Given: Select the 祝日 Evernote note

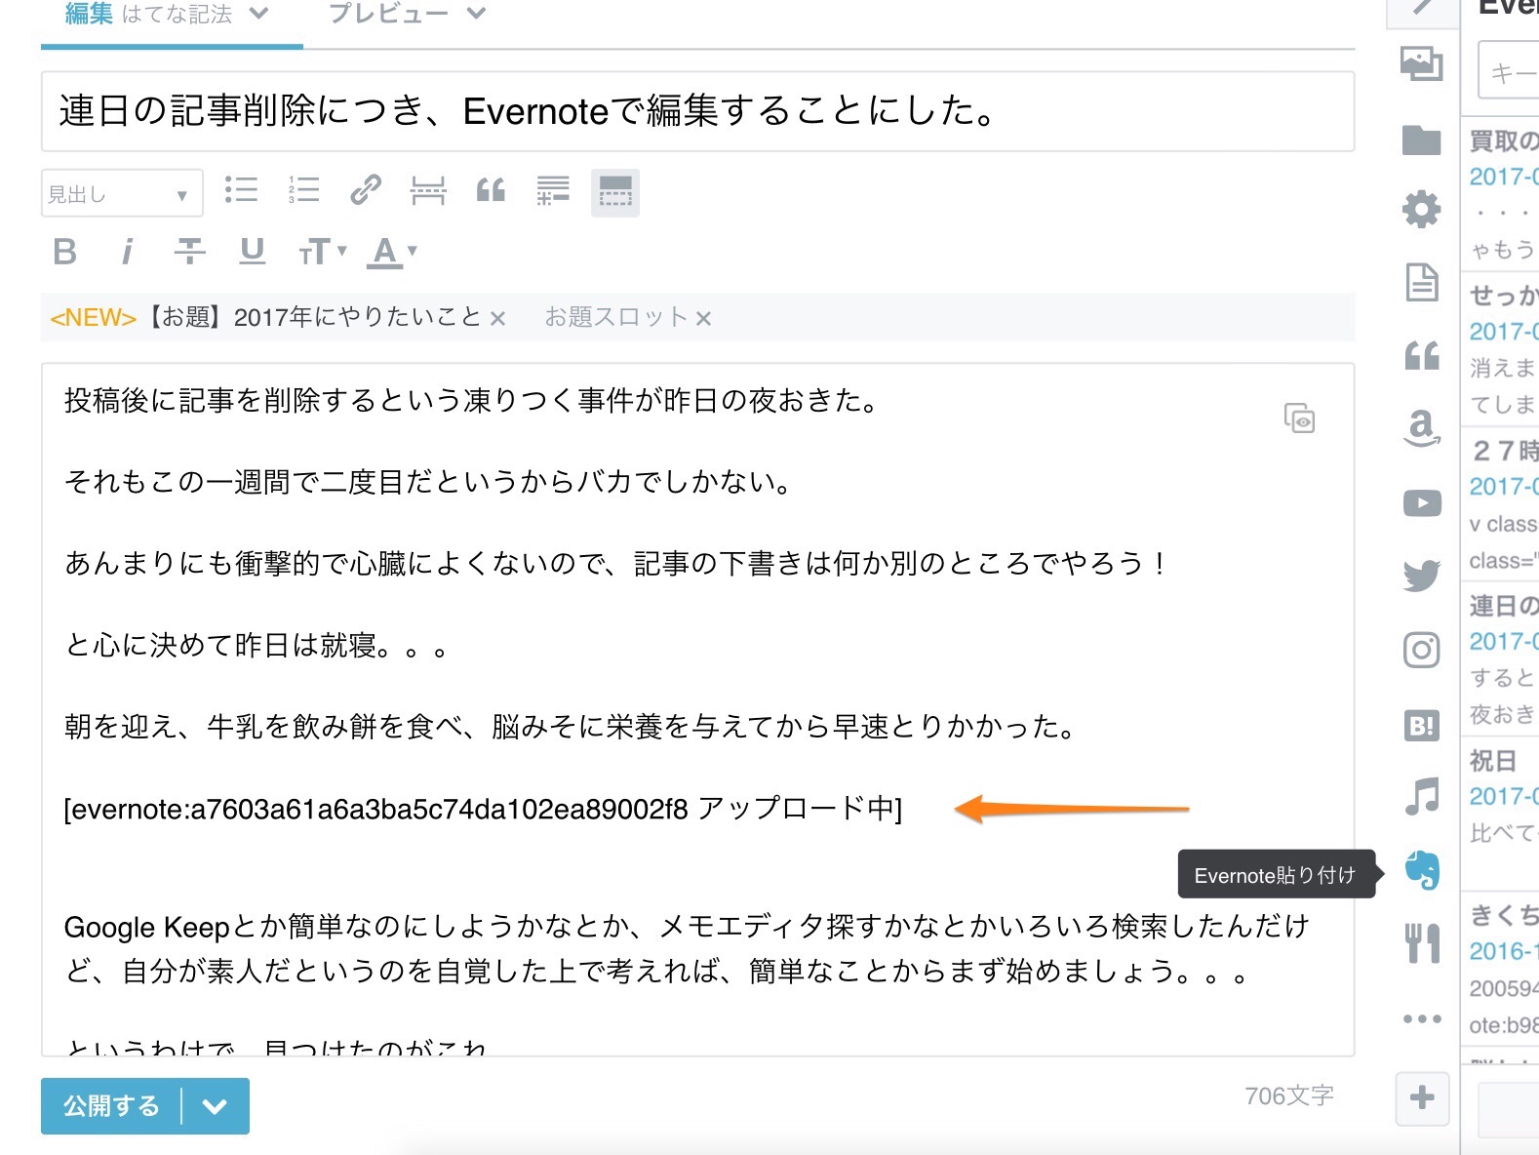Looking at the screenshot, I should point(1502,812).
